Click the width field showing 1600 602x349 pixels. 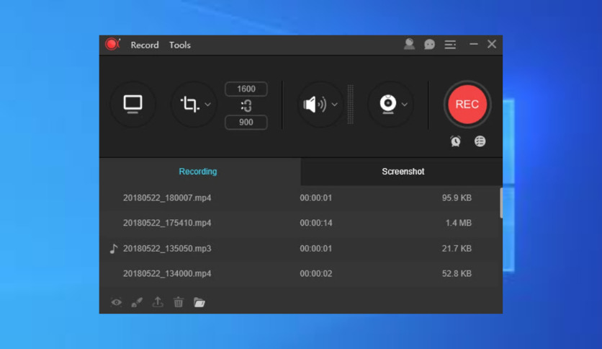pos(246,89)
